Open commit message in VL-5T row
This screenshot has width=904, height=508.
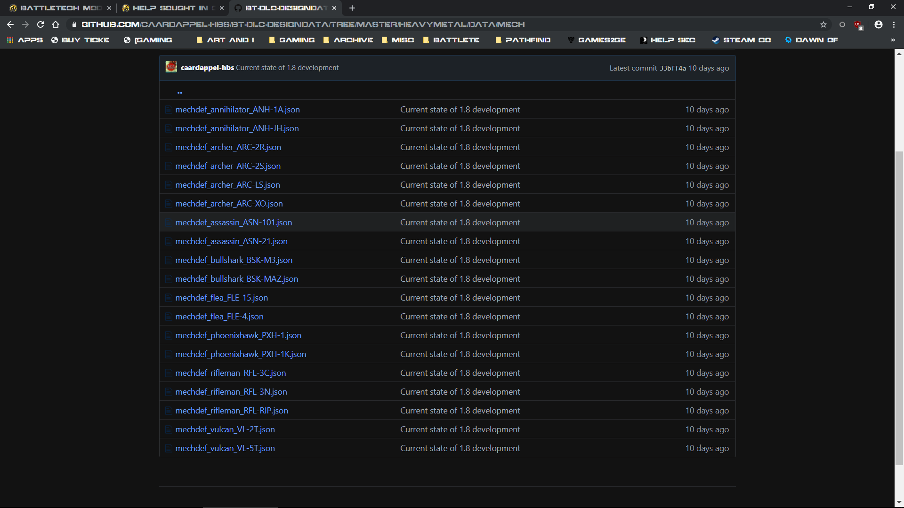[460, 448]
